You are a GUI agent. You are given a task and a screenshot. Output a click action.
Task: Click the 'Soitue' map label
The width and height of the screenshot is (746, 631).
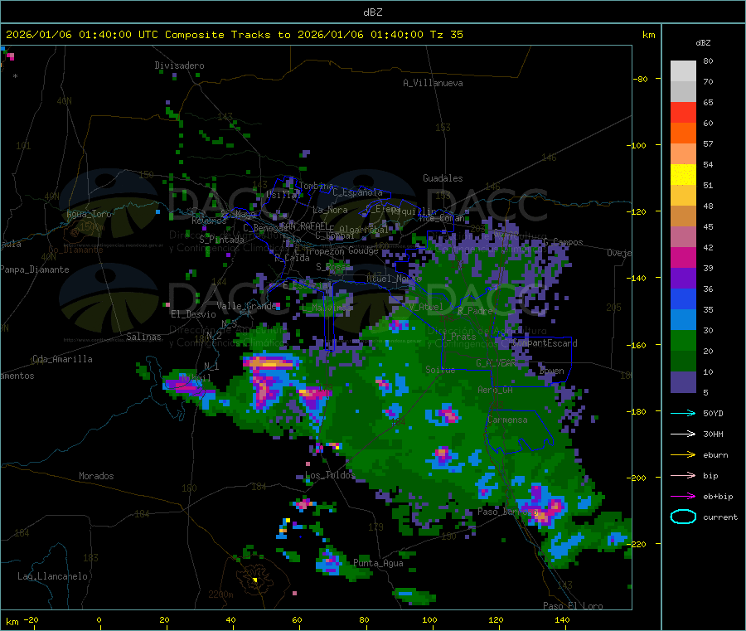click(x=440, y=370)
